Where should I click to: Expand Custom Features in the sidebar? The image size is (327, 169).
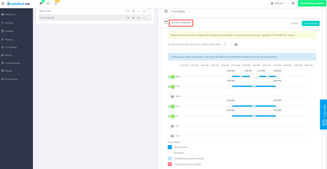(x=16, y=63)
